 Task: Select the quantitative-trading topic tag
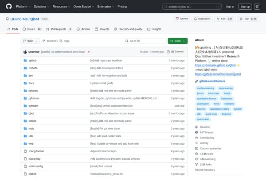(x=219, y=109)
